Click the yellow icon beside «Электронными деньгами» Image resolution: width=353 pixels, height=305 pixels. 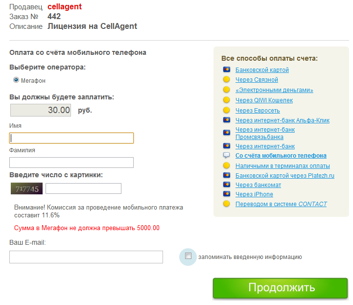coord(226,90)
